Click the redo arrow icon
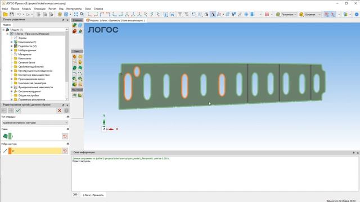The width and height of the screenshot is (360, 202). [x=28, y=15]
